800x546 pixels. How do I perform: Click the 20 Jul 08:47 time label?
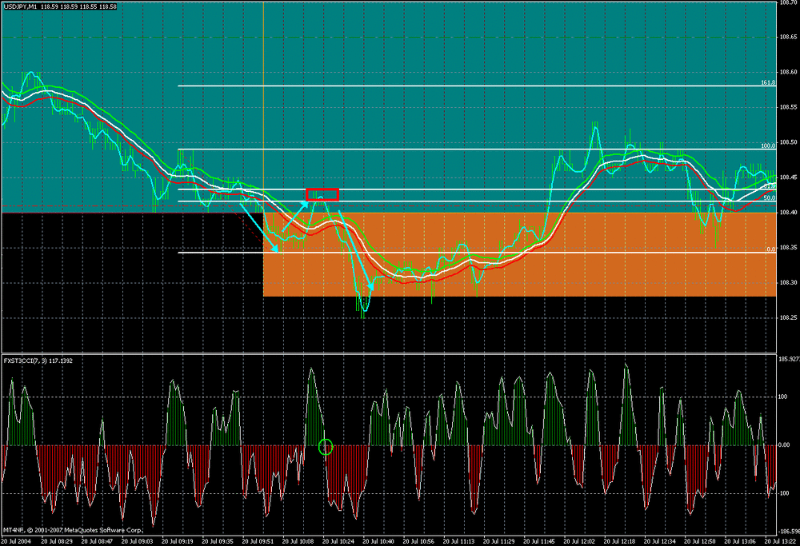[x=97, y=541]
